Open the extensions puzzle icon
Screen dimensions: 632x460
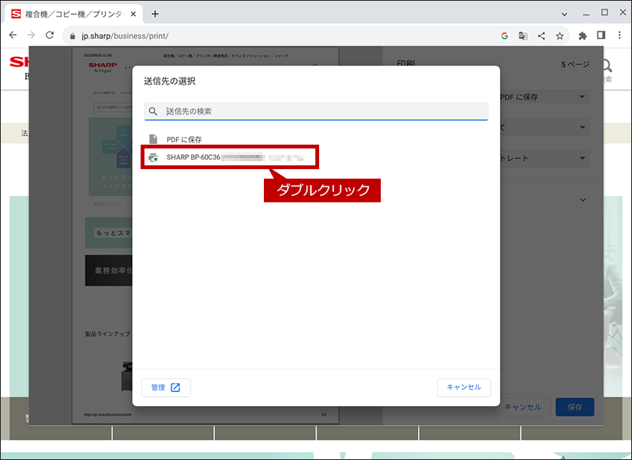coord(582,36)
